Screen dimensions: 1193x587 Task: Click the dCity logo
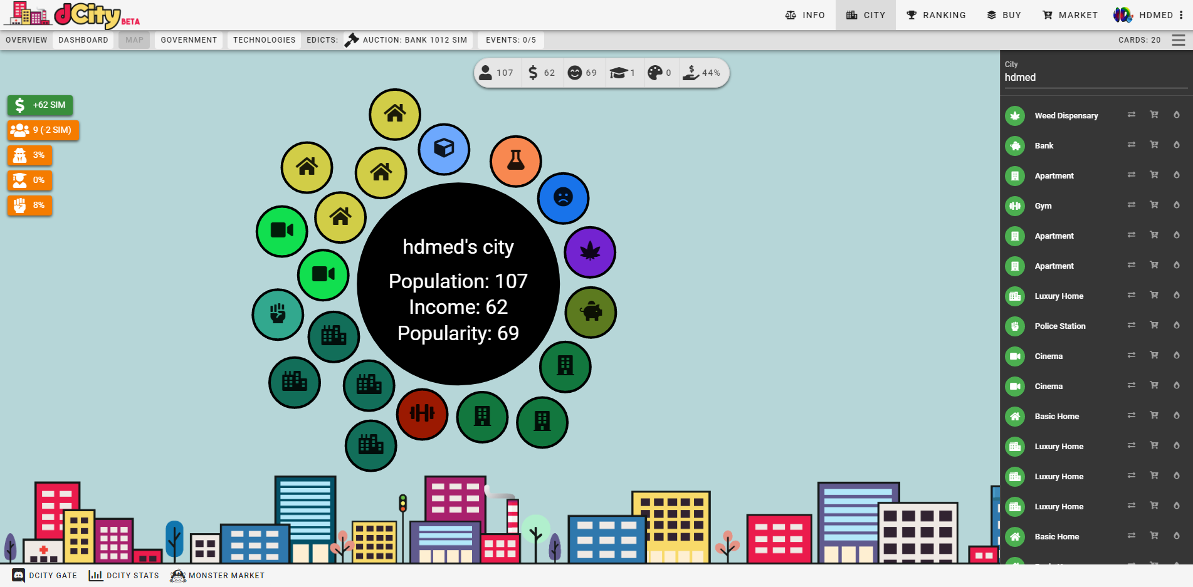pos(72,15)
